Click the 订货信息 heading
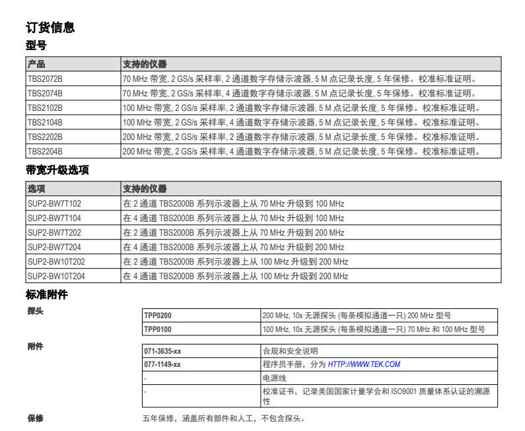Screen dimensions: 525x431 coord(50,28)
